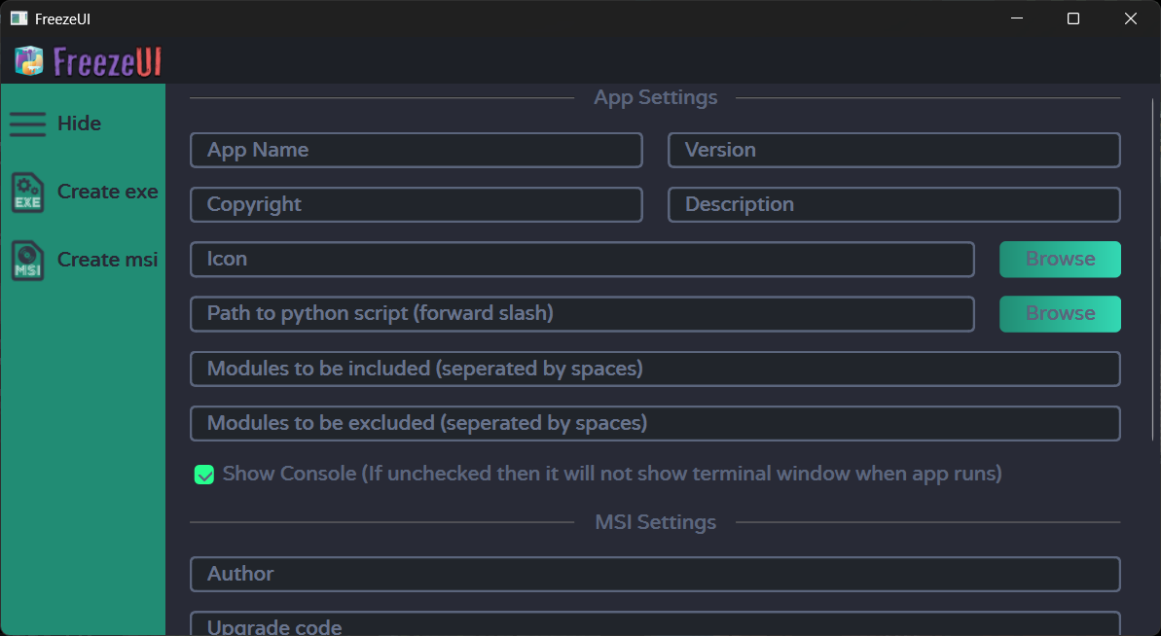Click into the Version input field
1161x636 pixels.
(x=893, y=151)
